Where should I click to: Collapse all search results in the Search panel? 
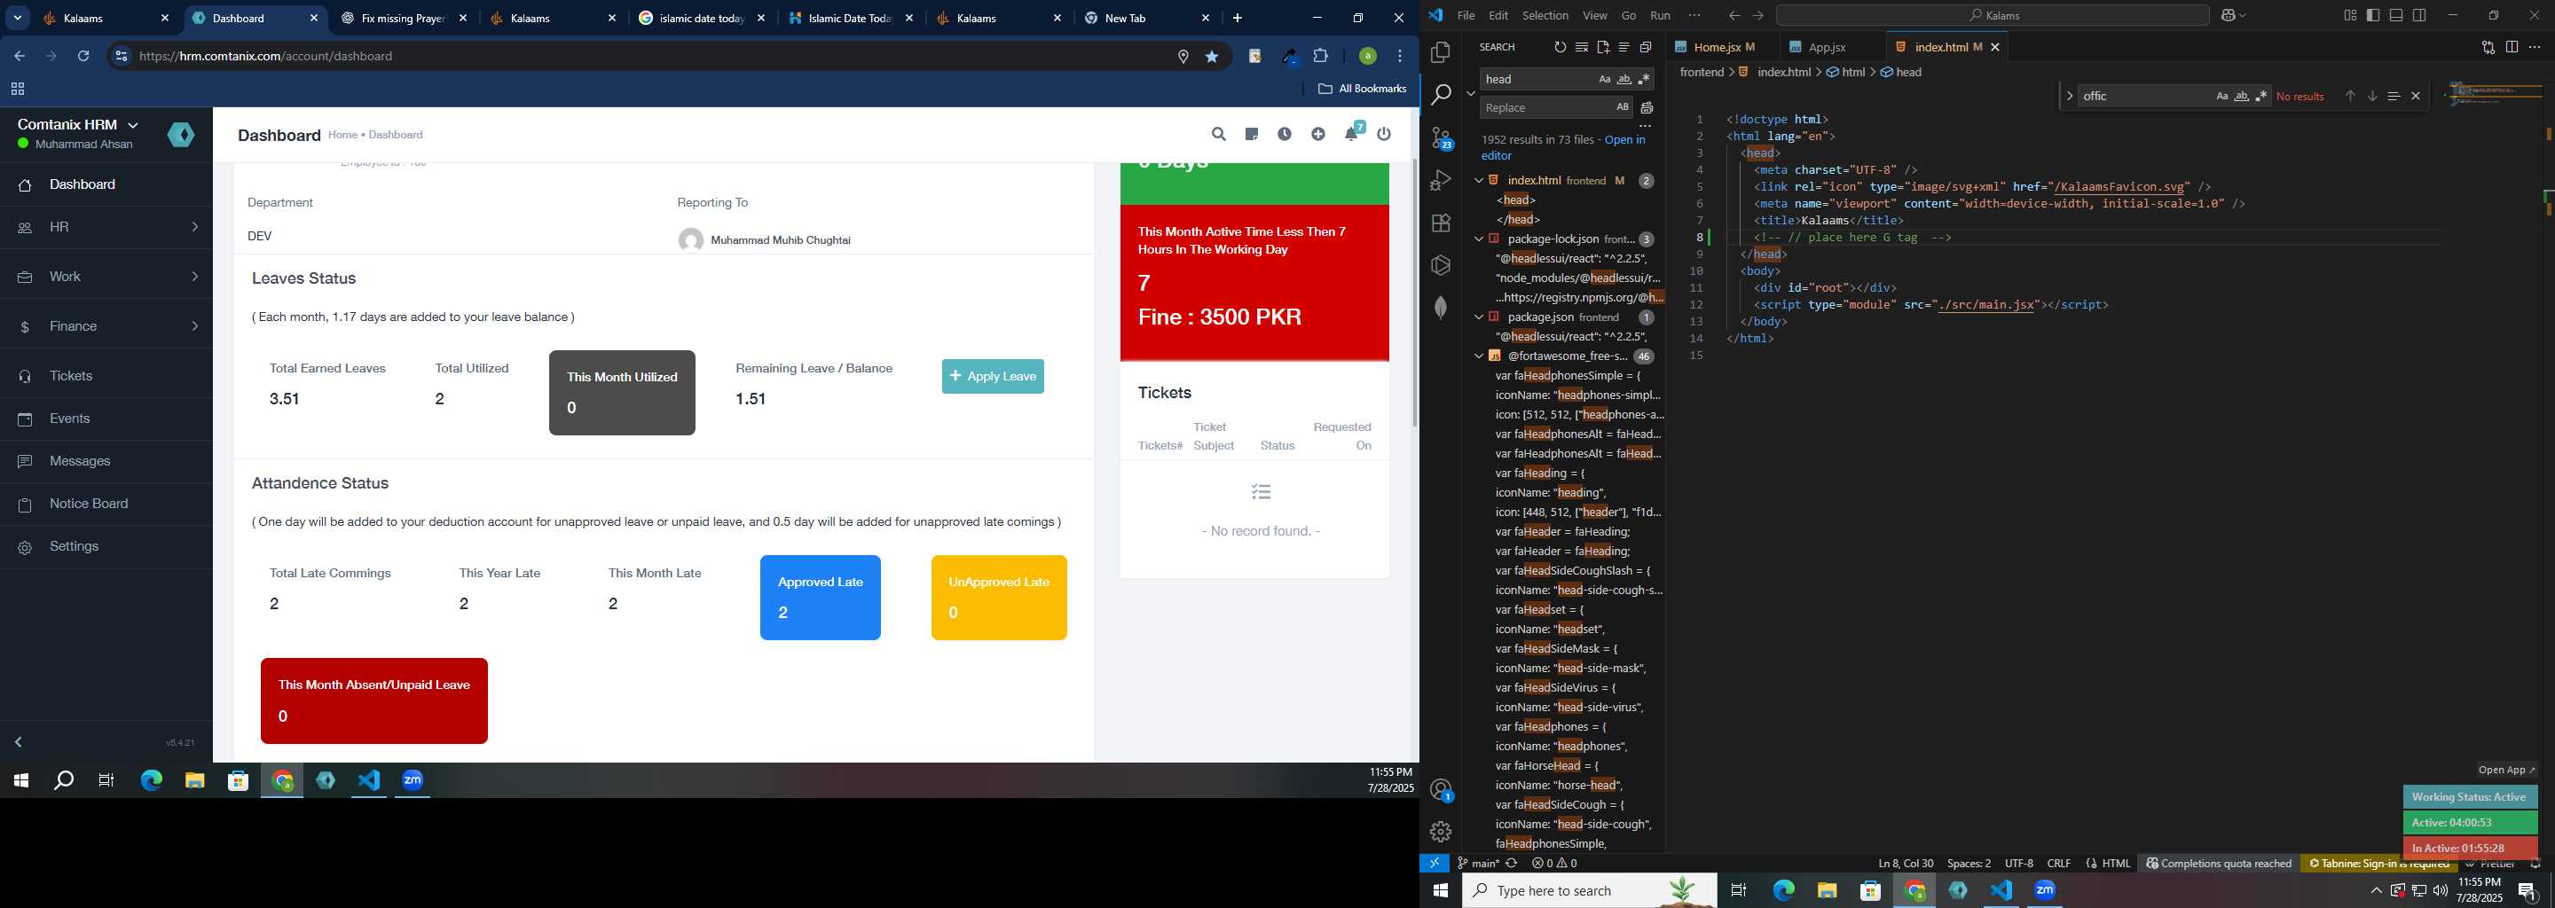(x=1646, y=48)
